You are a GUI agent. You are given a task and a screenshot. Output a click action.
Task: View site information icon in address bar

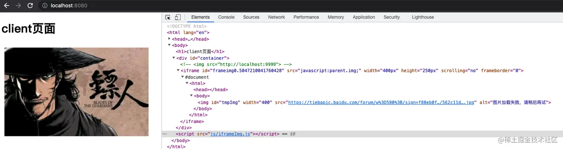pos(45,6)
